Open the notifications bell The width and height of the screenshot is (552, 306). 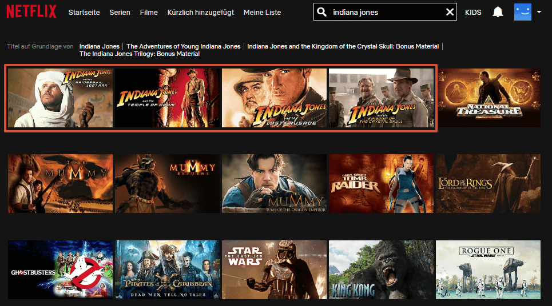[498, 12]
